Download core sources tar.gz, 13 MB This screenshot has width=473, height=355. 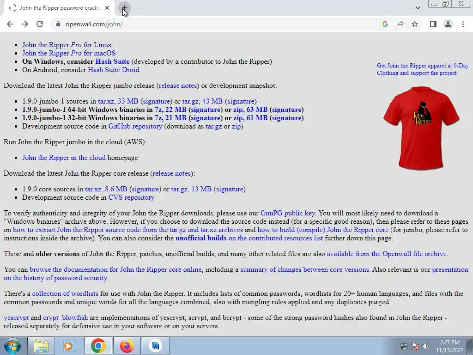[x=191, y=189]
